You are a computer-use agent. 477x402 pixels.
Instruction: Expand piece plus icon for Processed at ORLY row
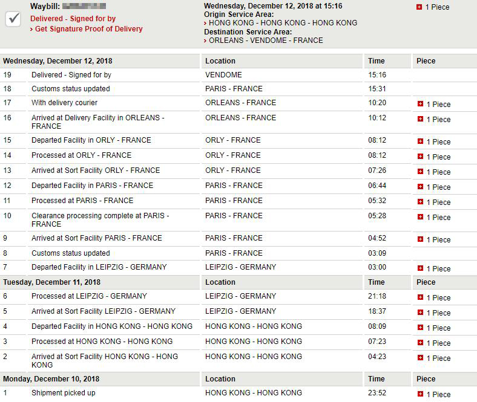421,157
